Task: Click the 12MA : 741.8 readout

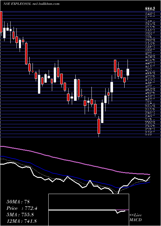Action: click(22, 221)
